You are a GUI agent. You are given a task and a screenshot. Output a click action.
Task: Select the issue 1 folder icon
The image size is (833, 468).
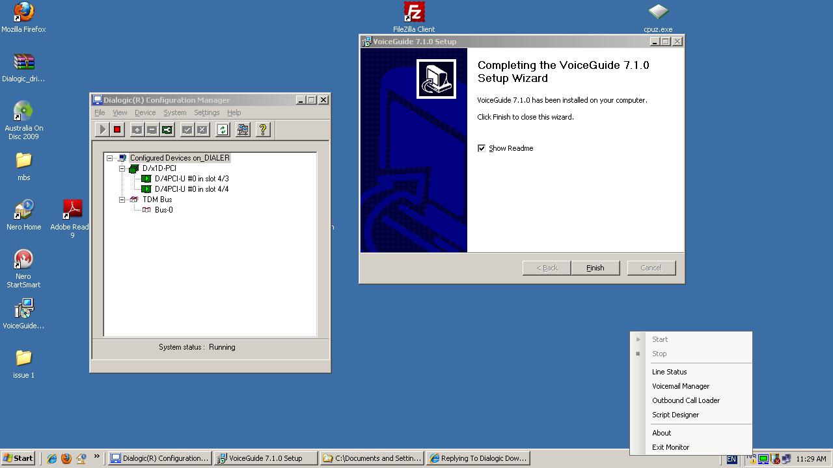[23, 364]
